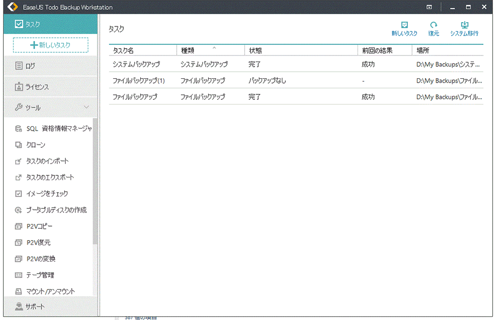Click the plus icon on 新しいタスク button
The width and height of the screenshot is (496, 320).
coord(34,45)
